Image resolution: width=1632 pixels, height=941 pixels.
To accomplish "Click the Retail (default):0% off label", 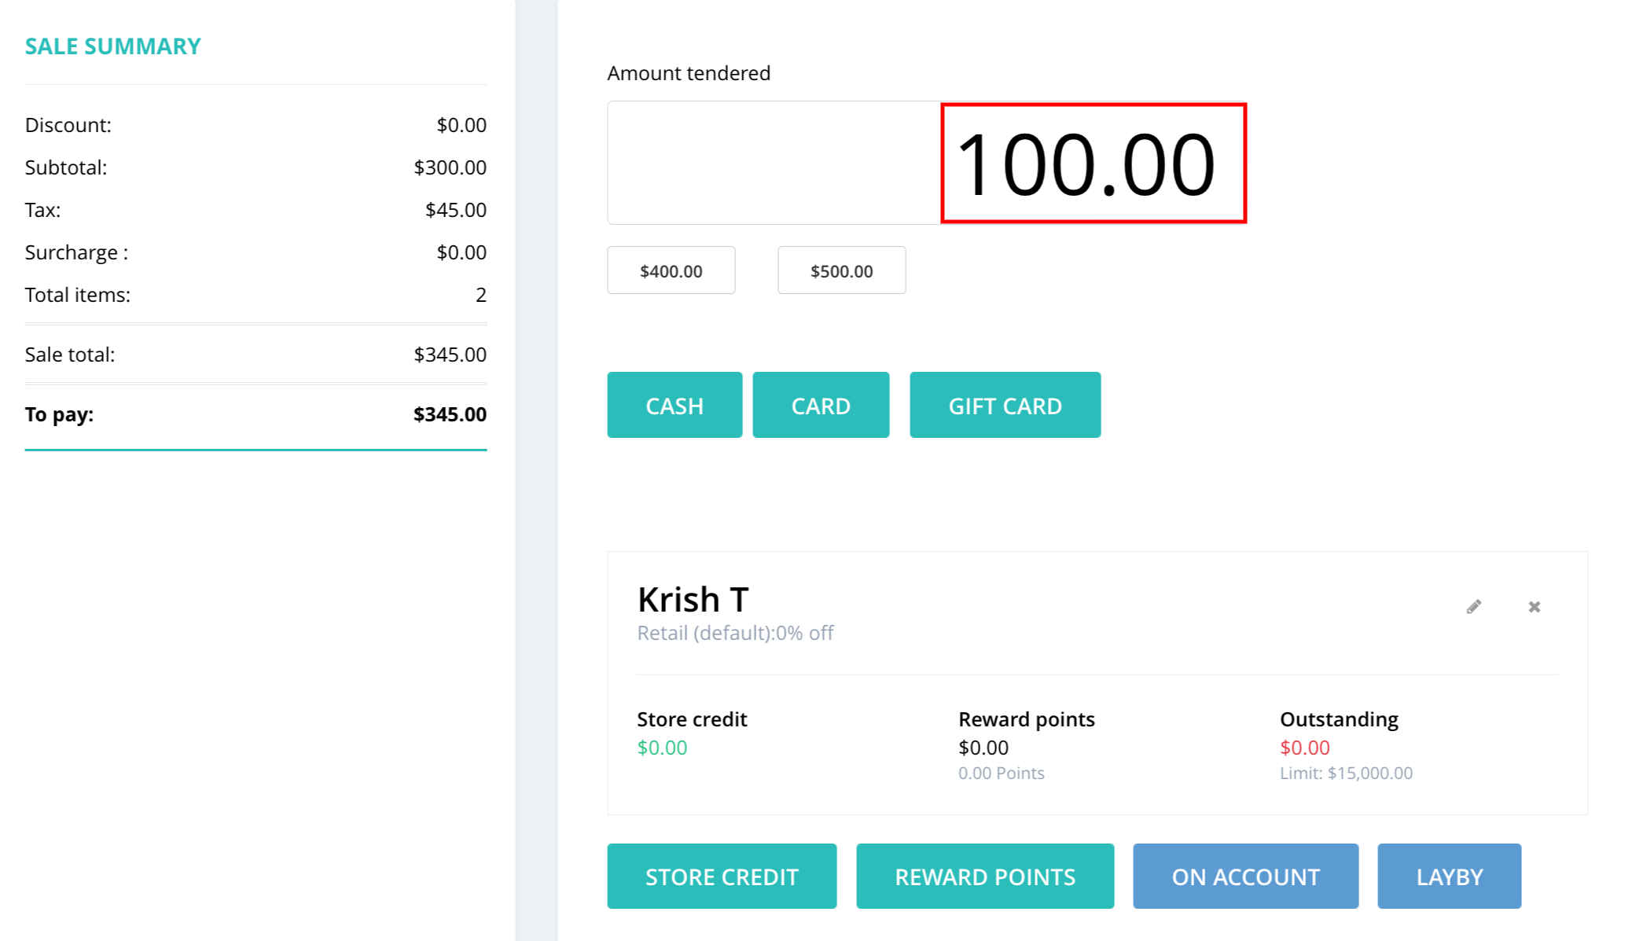I will coord(735,633).
